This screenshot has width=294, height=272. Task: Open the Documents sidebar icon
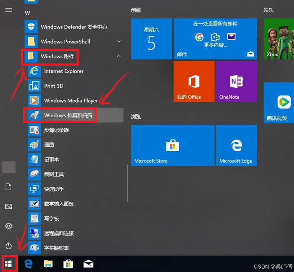click(x=8, y=187)
